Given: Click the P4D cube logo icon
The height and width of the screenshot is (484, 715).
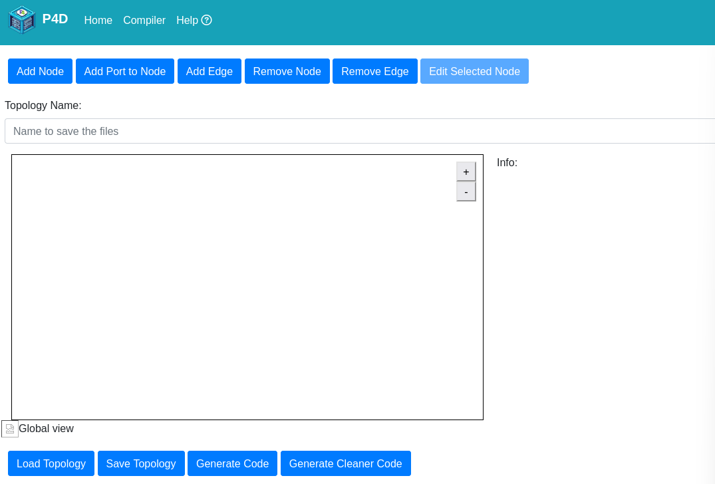Looking at the screenshot, I should click(x=22, y=20).
